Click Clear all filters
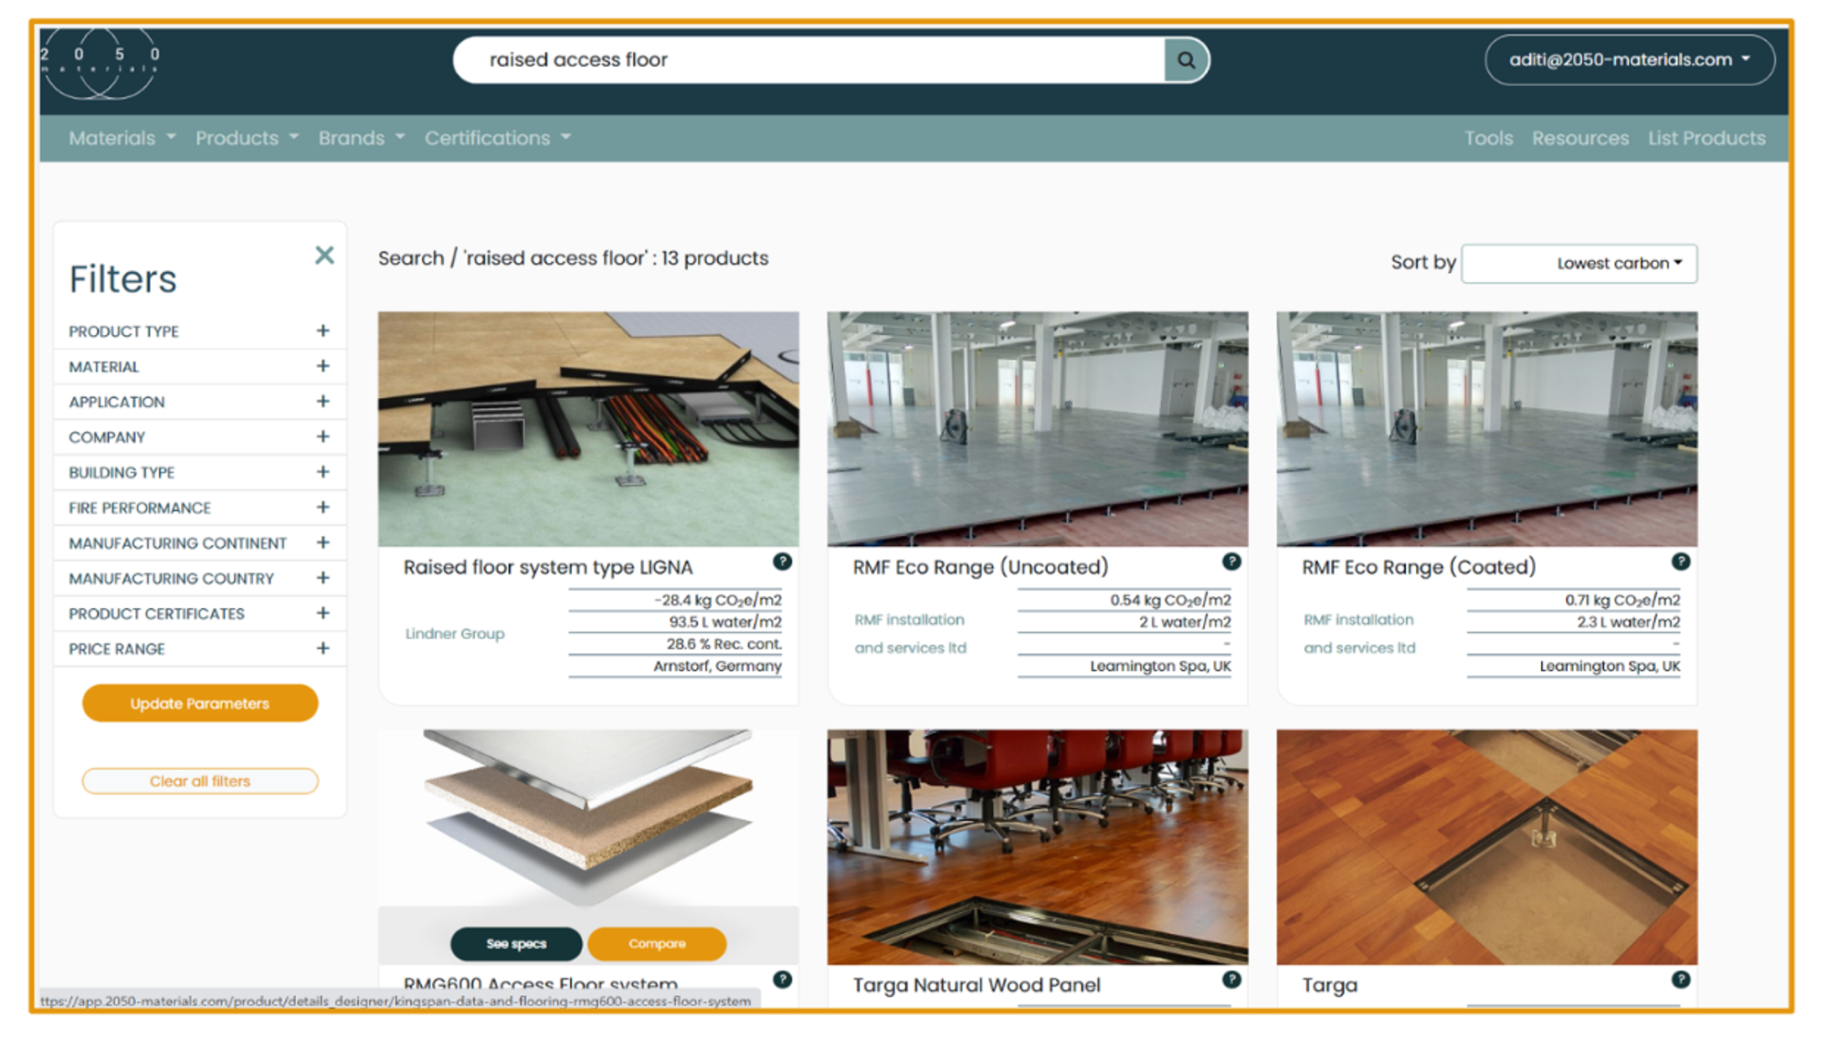 pos(200,782)
